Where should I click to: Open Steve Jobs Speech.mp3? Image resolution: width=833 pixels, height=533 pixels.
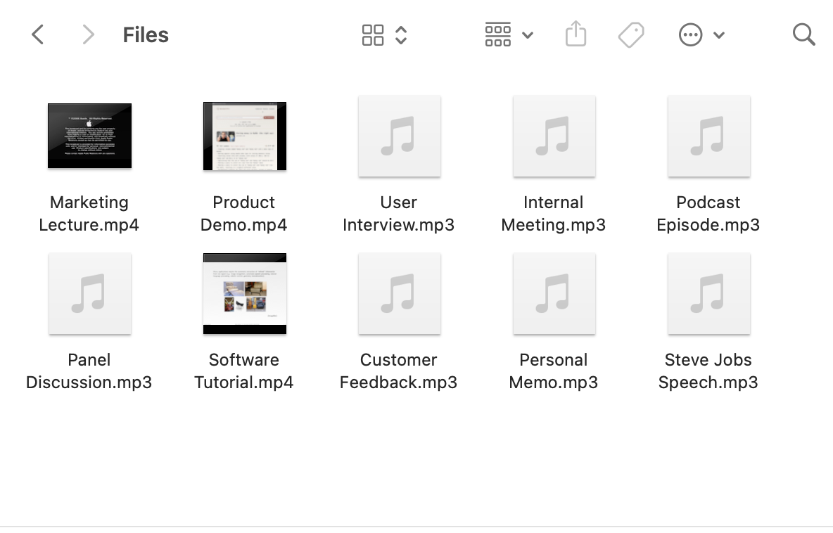click(x=708, y=293)
